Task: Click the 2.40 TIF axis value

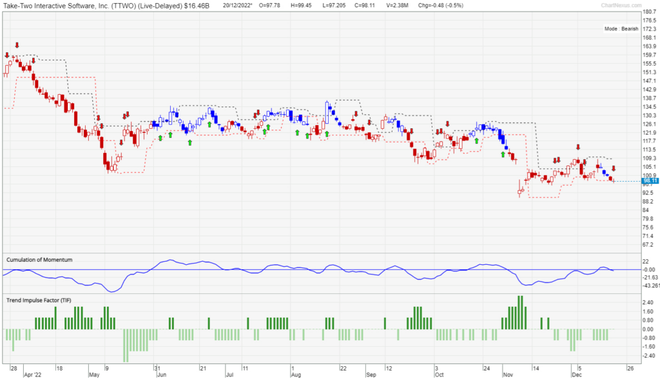Action: (x=648, y=302)
